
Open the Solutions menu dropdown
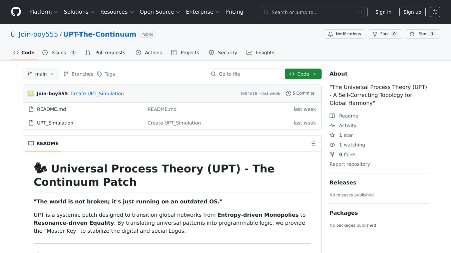[79, 12]
